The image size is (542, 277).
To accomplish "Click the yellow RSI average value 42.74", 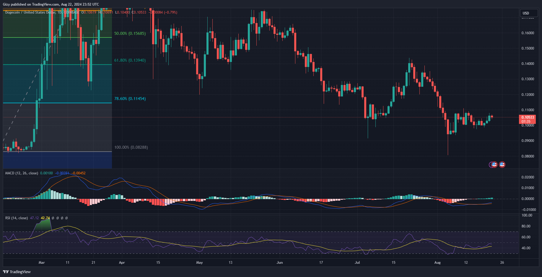I will (45, 218).
